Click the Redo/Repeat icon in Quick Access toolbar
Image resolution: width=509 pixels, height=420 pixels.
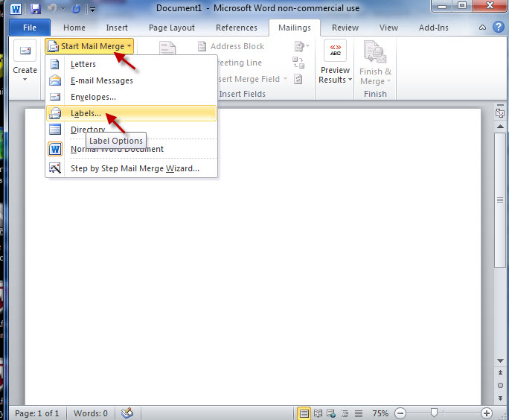[76, 9]
